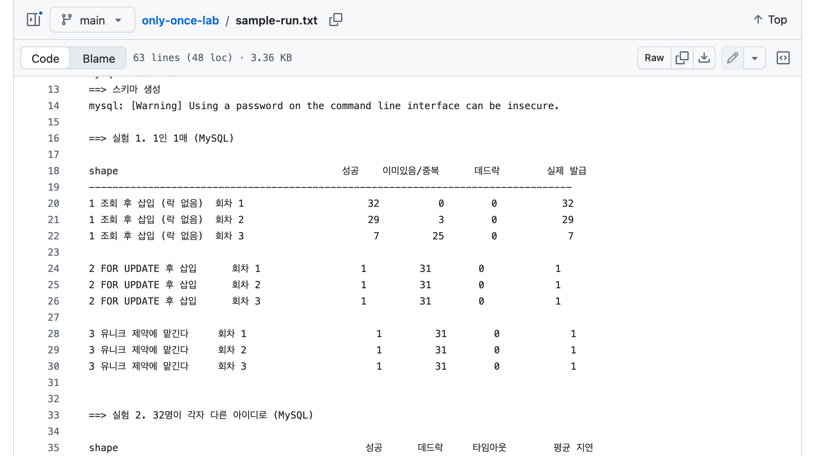This screenshot has height=456, width=815.
Task: Click the '스키마 생성' line
Action: 125,89
